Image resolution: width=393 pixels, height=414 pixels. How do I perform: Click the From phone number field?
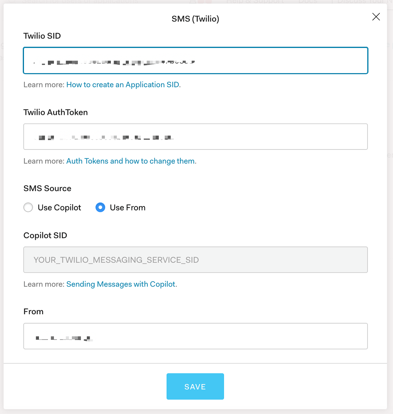coord(196,336)
